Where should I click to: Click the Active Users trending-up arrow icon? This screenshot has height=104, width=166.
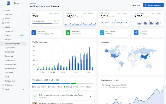click(147, 17)
